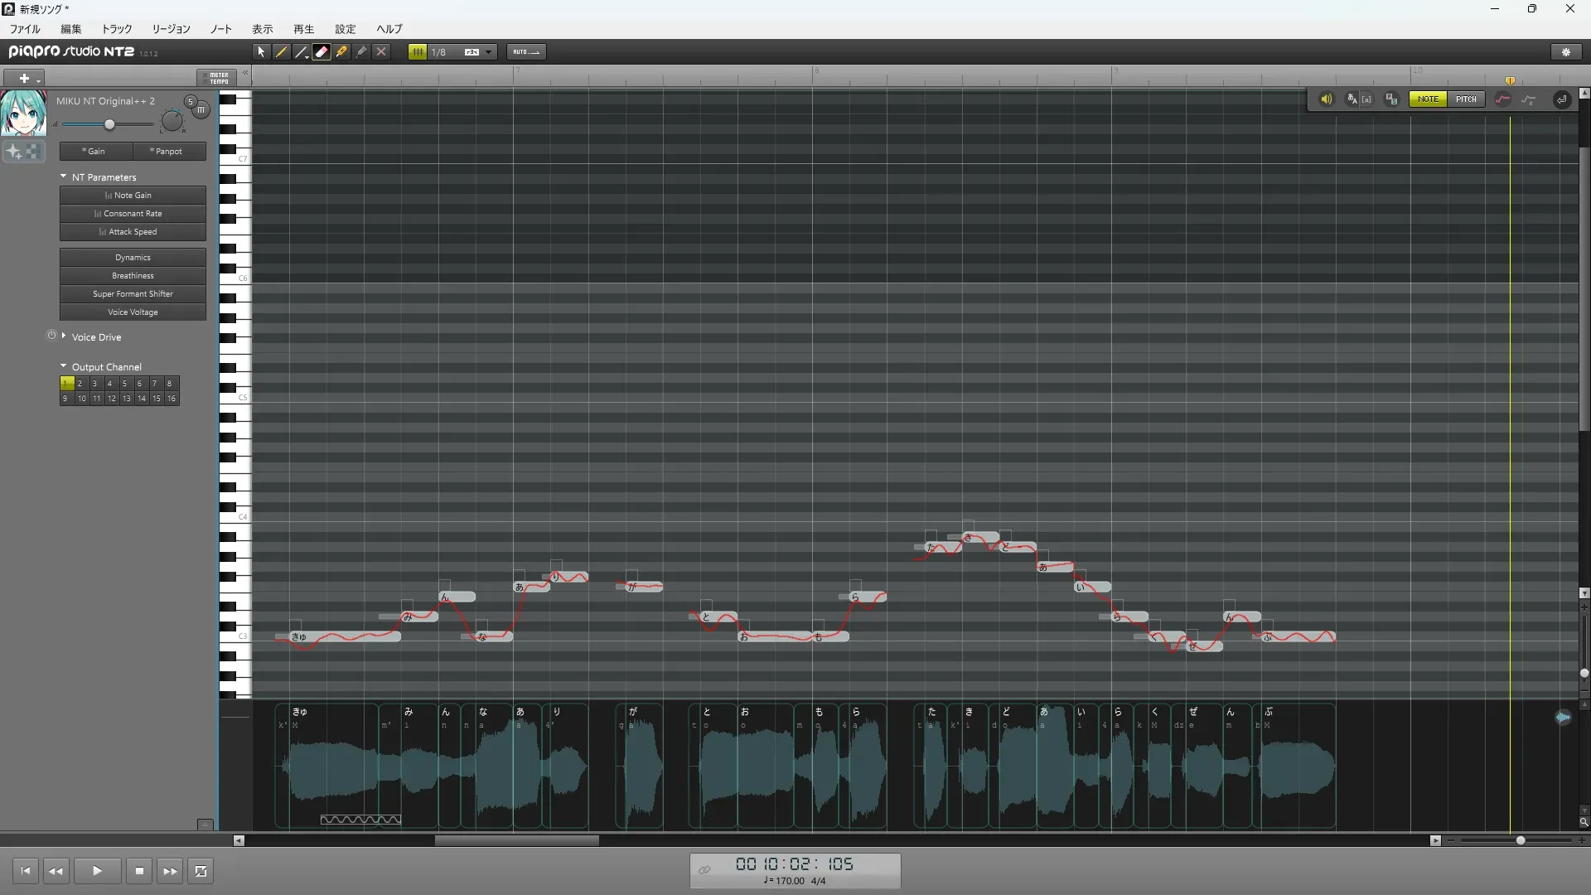Viewport: 1591px width, 895px height.
Task: Choose the Eraser tool
Action: tap(322, 51)
